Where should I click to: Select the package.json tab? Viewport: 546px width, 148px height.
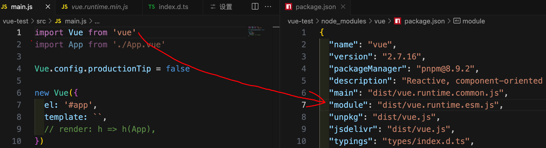[316, 7]
